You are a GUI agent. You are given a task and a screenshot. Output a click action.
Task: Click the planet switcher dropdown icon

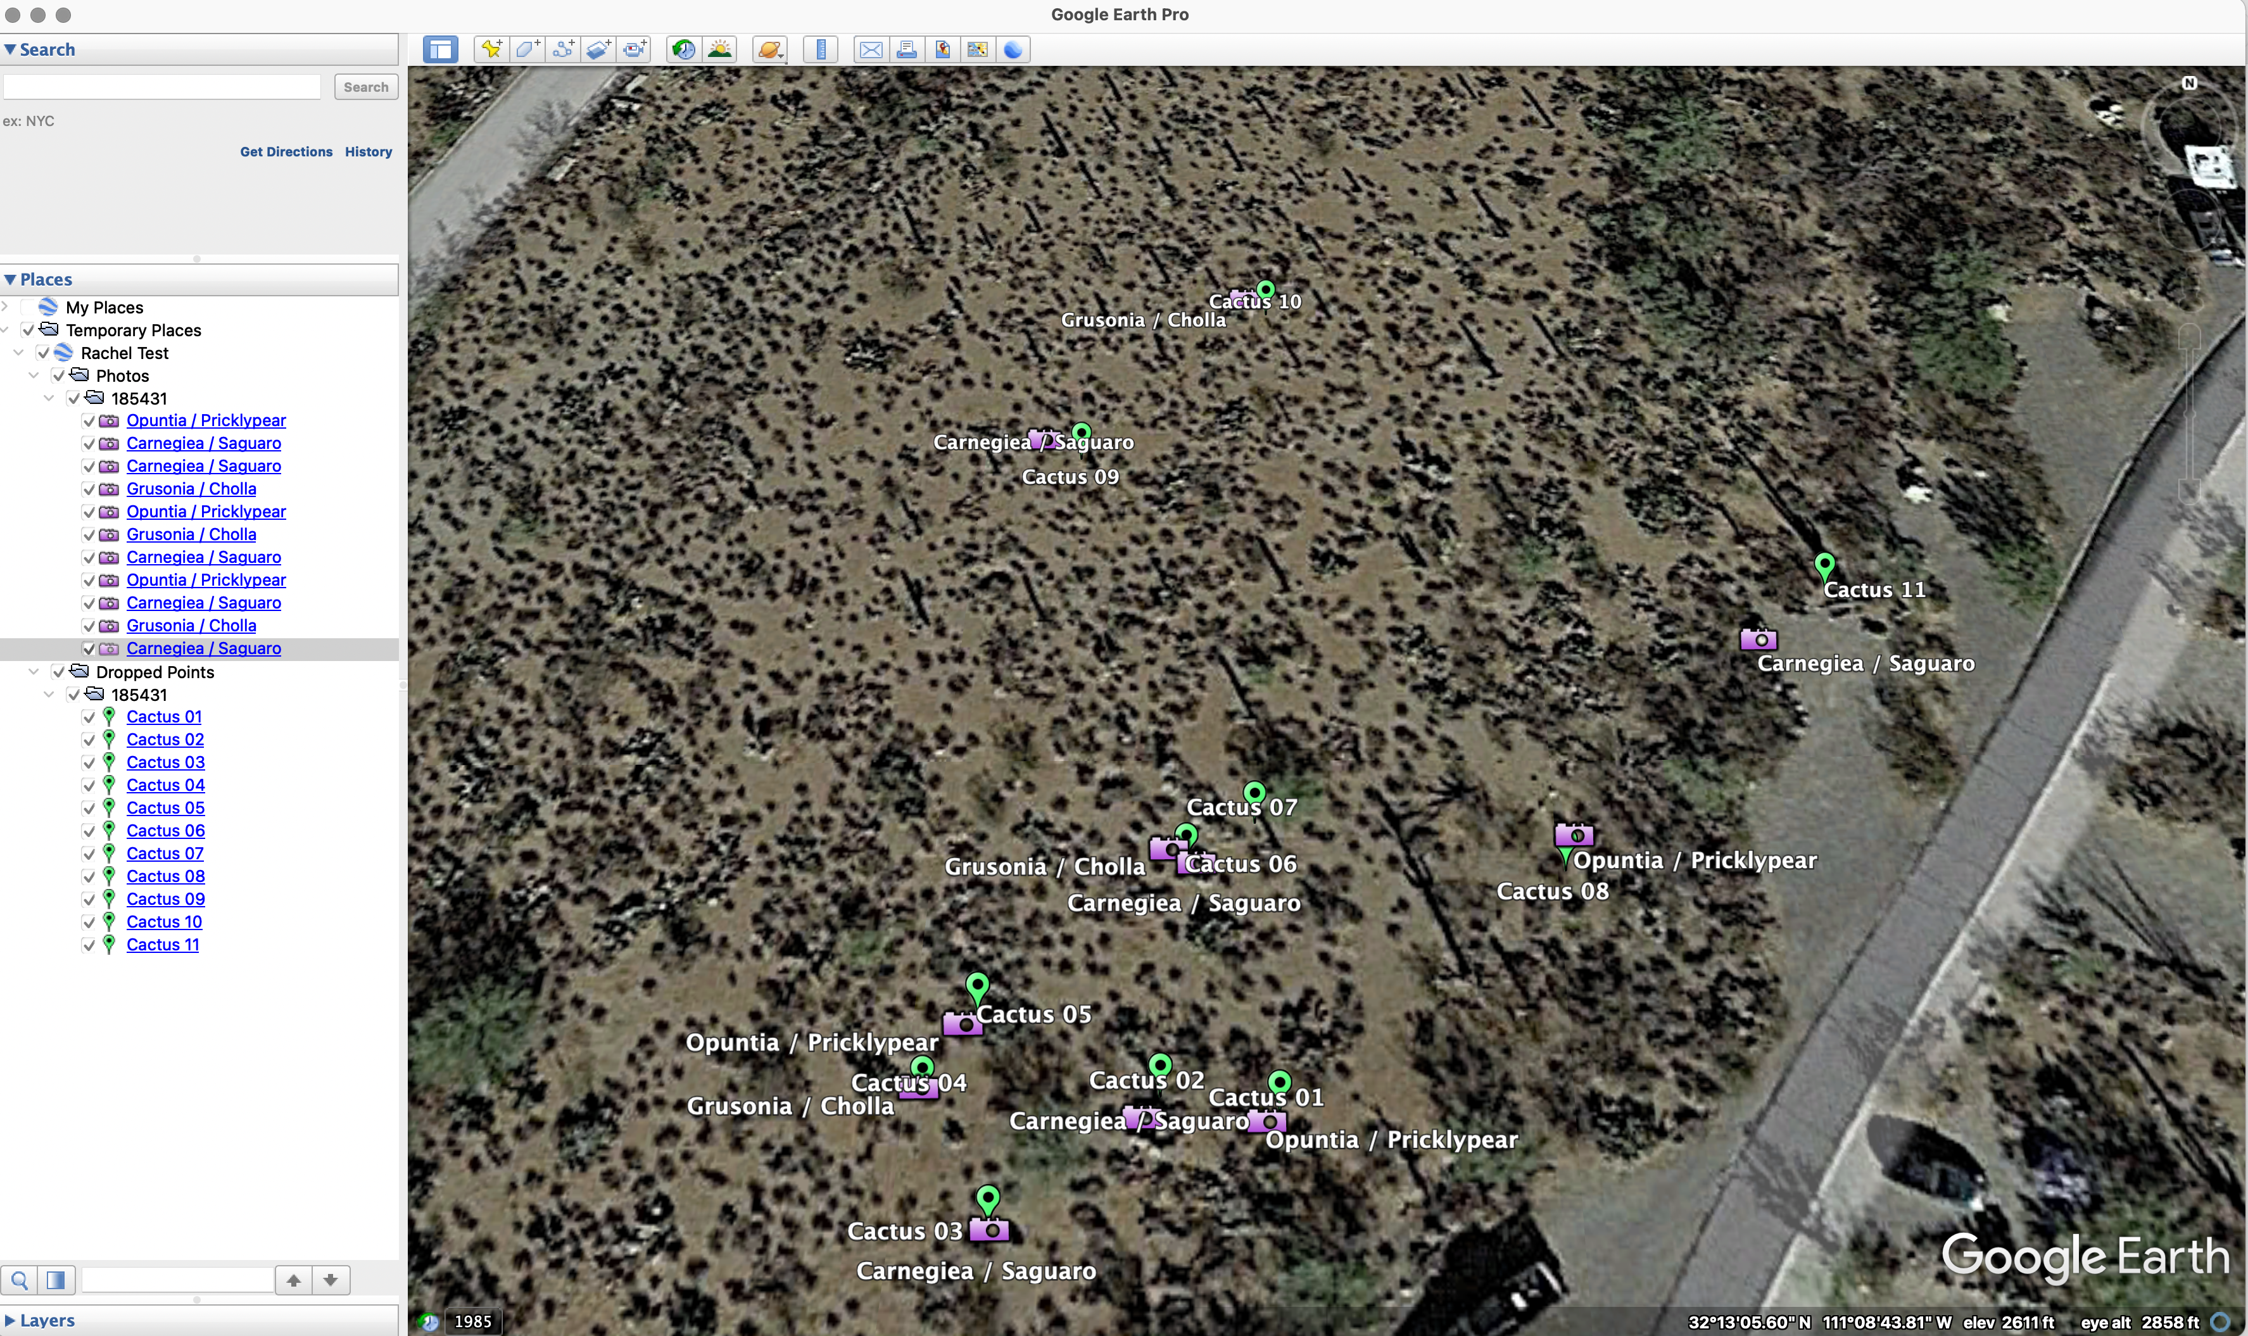coord(770,49)
